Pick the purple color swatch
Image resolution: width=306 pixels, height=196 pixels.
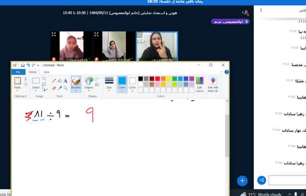click(192, 79)
